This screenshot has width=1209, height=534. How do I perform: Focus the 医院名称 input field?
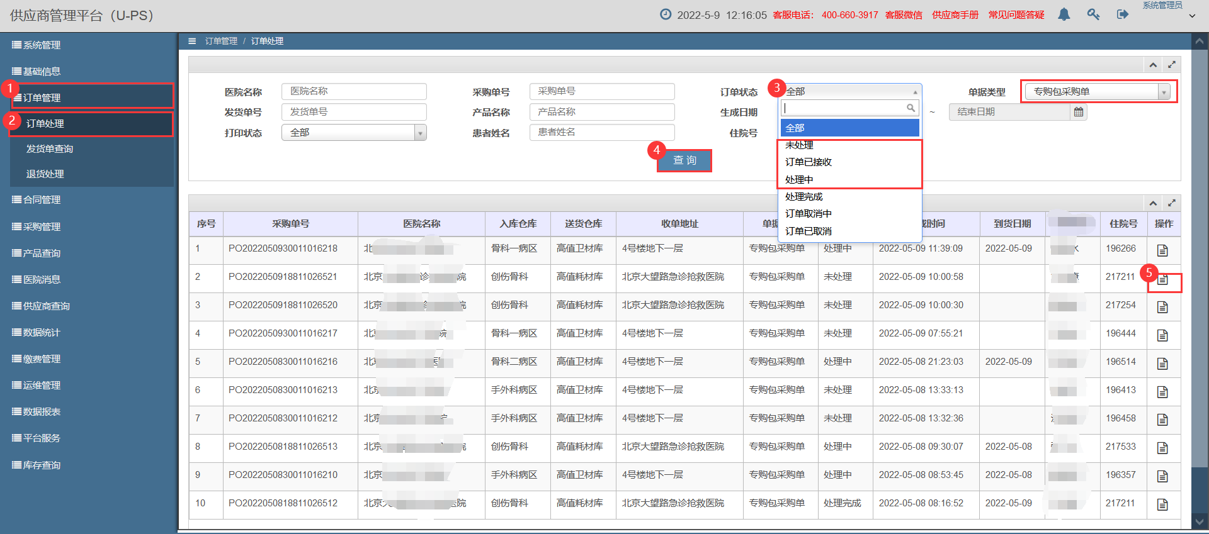[x=354, y=92]
